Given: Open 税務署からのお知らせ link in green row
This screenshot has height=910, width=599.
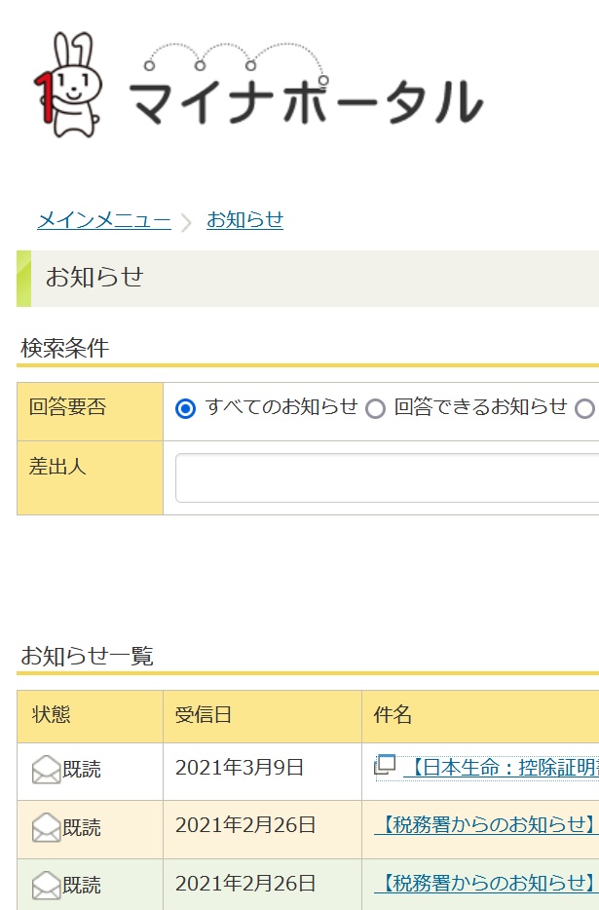Looking at the screenshot, I should (x=485, y=884).
